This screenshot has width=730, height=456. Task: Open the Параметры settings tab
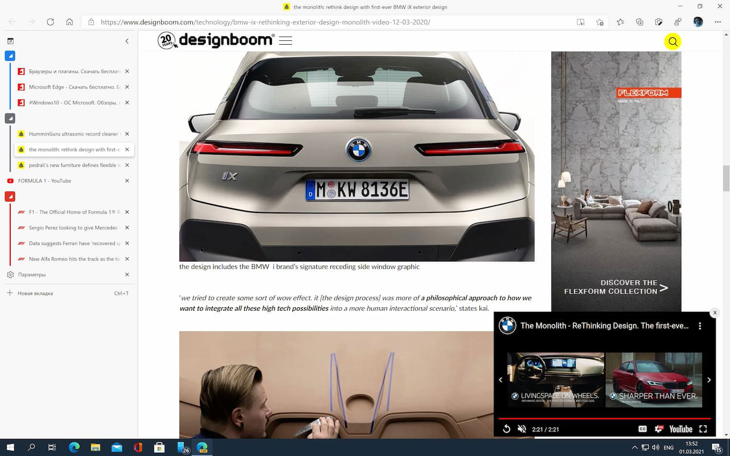[x=69, y=275]
